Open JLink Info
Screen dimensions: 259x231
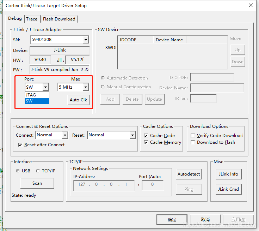coord(228,174)
